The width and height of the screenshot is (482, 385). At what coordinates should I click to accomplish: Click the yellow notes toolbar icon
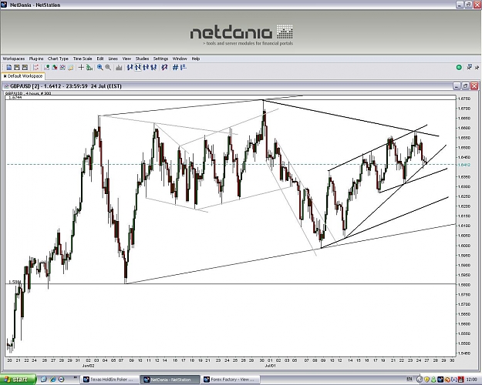[x=71, y=67]
